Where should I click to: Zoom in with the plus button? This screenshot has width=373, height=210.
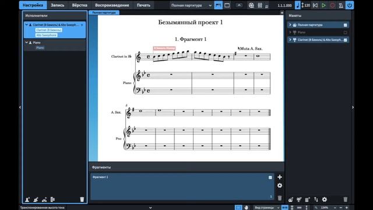tap(347, 208)
